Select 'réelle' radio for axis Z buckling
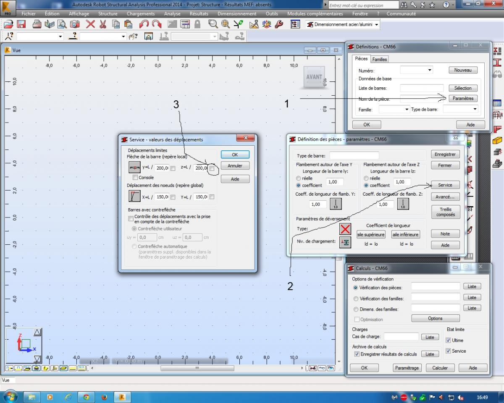 (x=366, y=178)
